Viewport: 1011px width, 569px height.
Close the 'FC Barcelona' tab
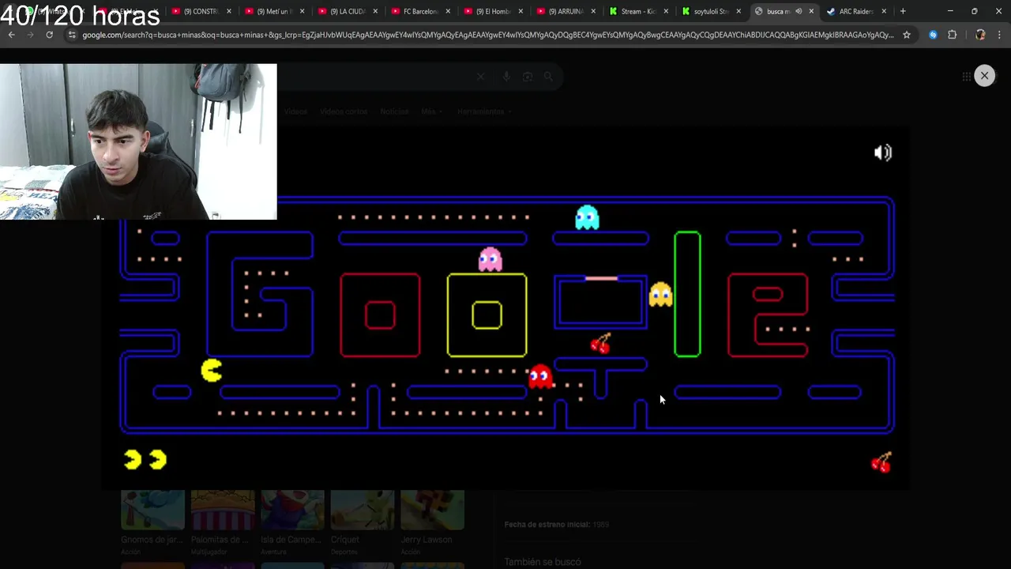coord(447,11)
